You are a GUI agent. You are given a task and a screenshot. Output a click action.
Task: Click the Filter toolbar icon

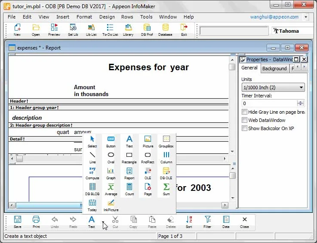coord(207,222)
